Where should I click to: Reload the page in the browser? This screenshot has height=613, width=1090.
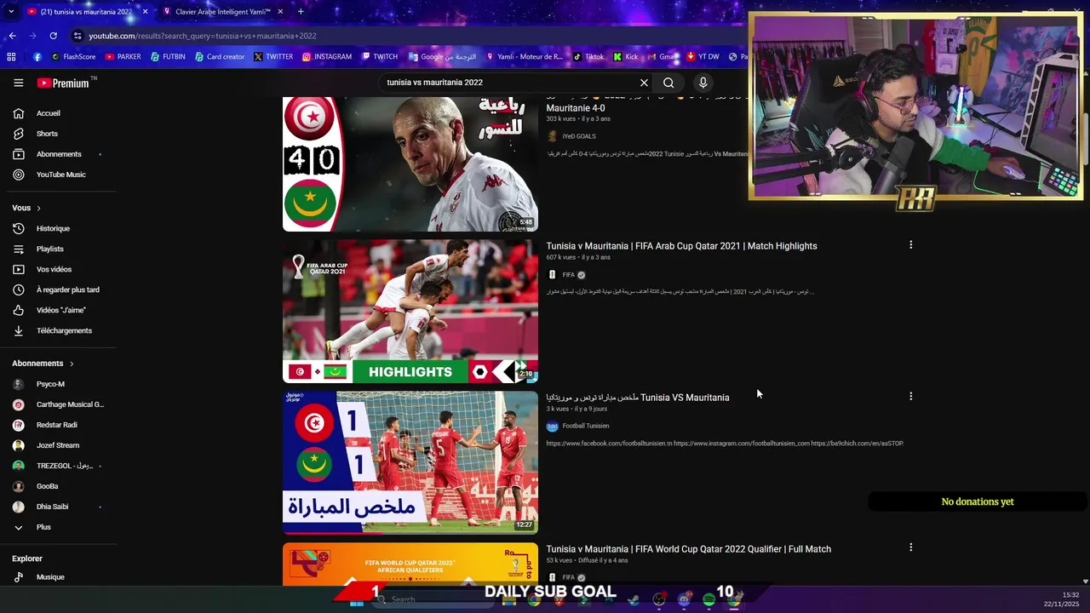point(53,36)
